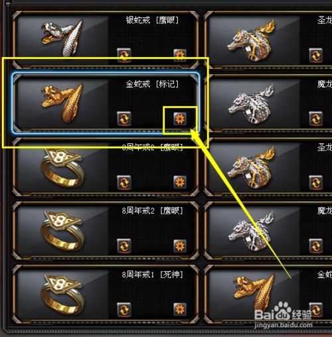Click the gear icon on 金蛇戒 [标记]
This screenshot has width=332, height=337.
point(180,119)
